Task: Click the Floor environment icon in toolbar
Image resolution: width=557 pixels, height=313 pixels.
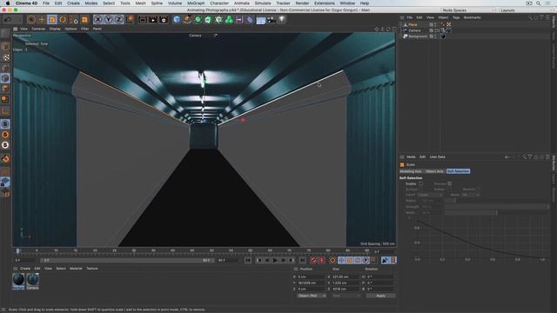Action: pos(261,19)
